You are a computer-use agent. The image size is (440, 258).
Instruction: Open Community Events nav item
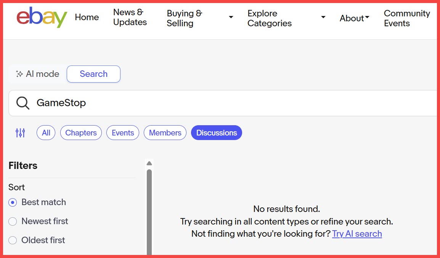[x=407, y=18]
